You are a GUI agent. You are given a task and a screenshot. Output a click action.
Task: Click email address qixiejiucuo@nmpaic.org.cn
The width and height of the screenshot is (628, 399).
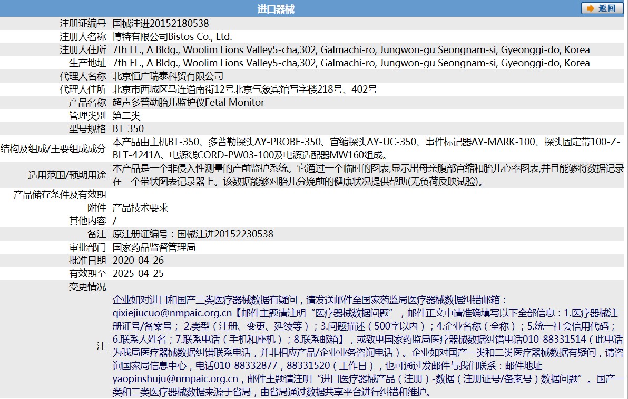pyautogui.click(x=172, y=313)
